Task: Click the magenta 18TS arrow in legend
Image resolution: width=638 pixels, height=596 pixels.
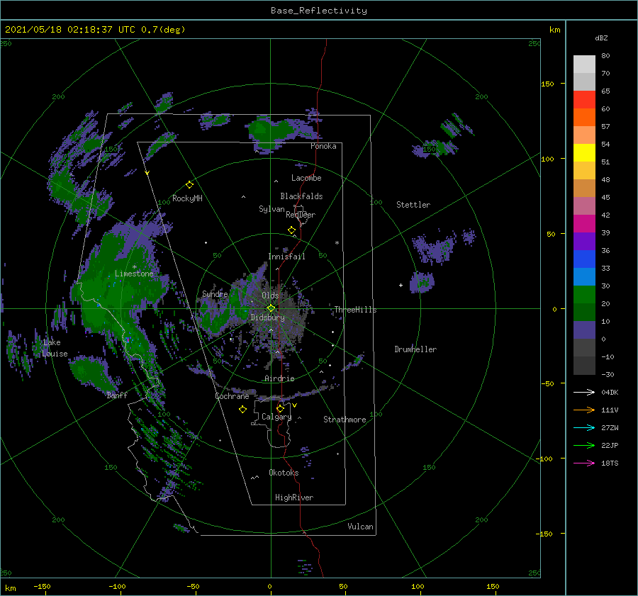Action: (x=584, y=463)
